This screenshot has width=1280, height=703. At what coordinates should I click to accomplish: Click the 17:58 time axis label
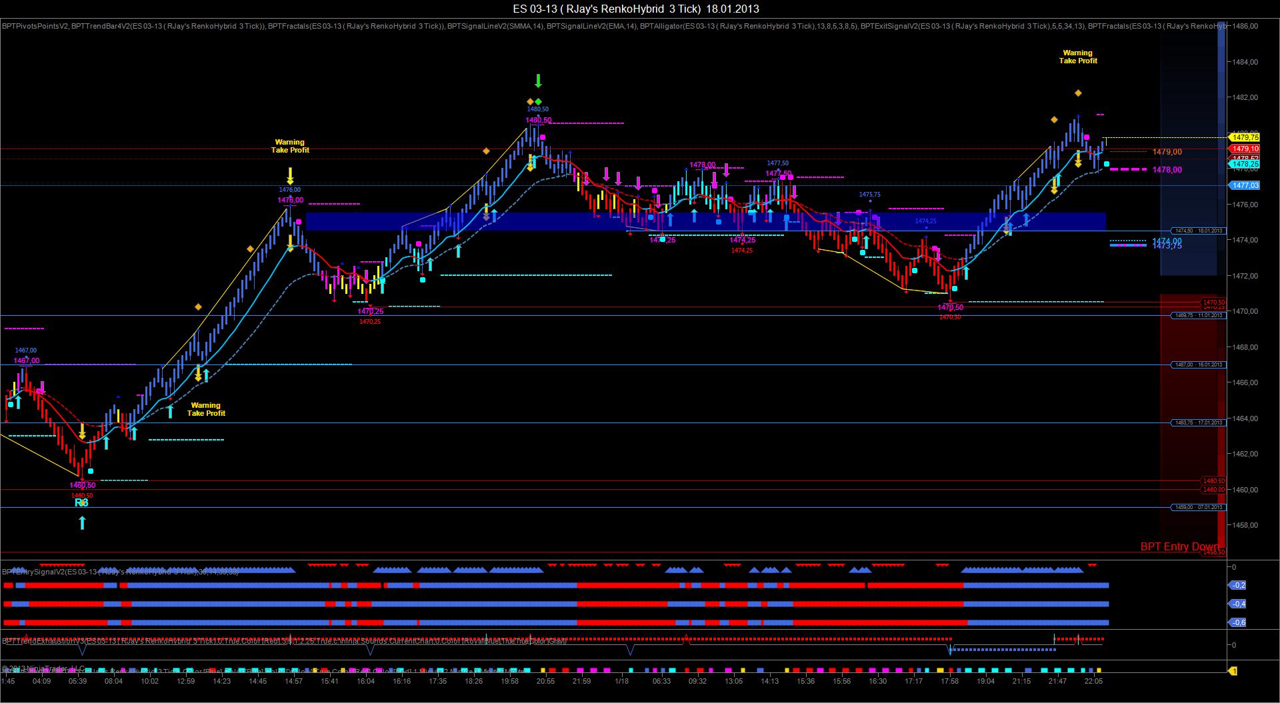click(x=950, y=681)
